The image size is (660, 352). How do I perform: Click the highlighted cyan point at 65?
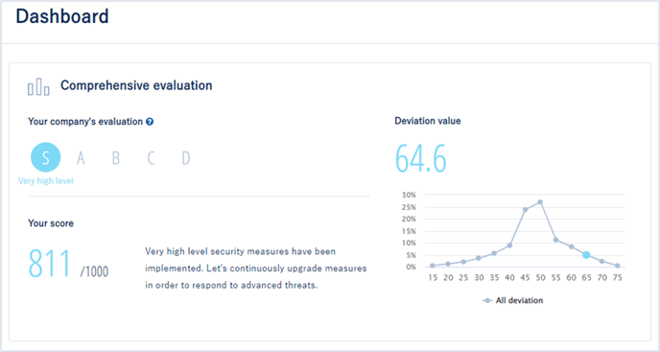click(x=586, y=255)
